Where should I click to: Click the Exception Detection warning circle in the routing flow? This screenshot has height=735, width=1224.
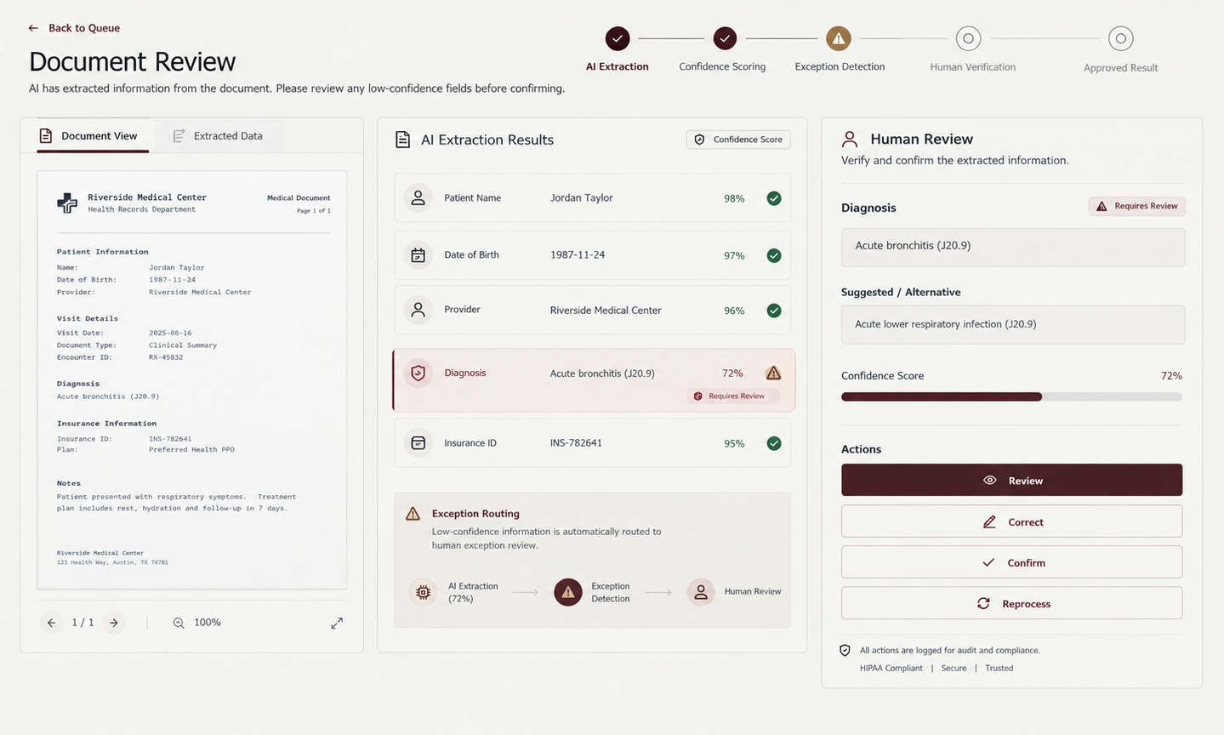(x=568, y=592)
